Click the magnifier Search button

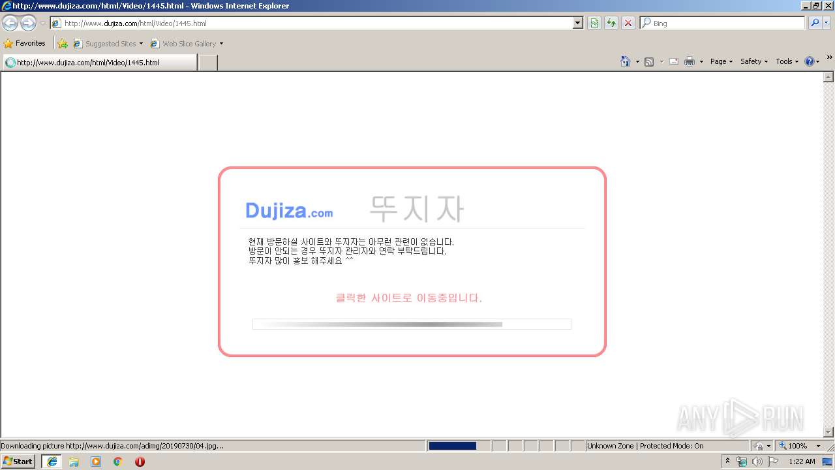[815, 23]
